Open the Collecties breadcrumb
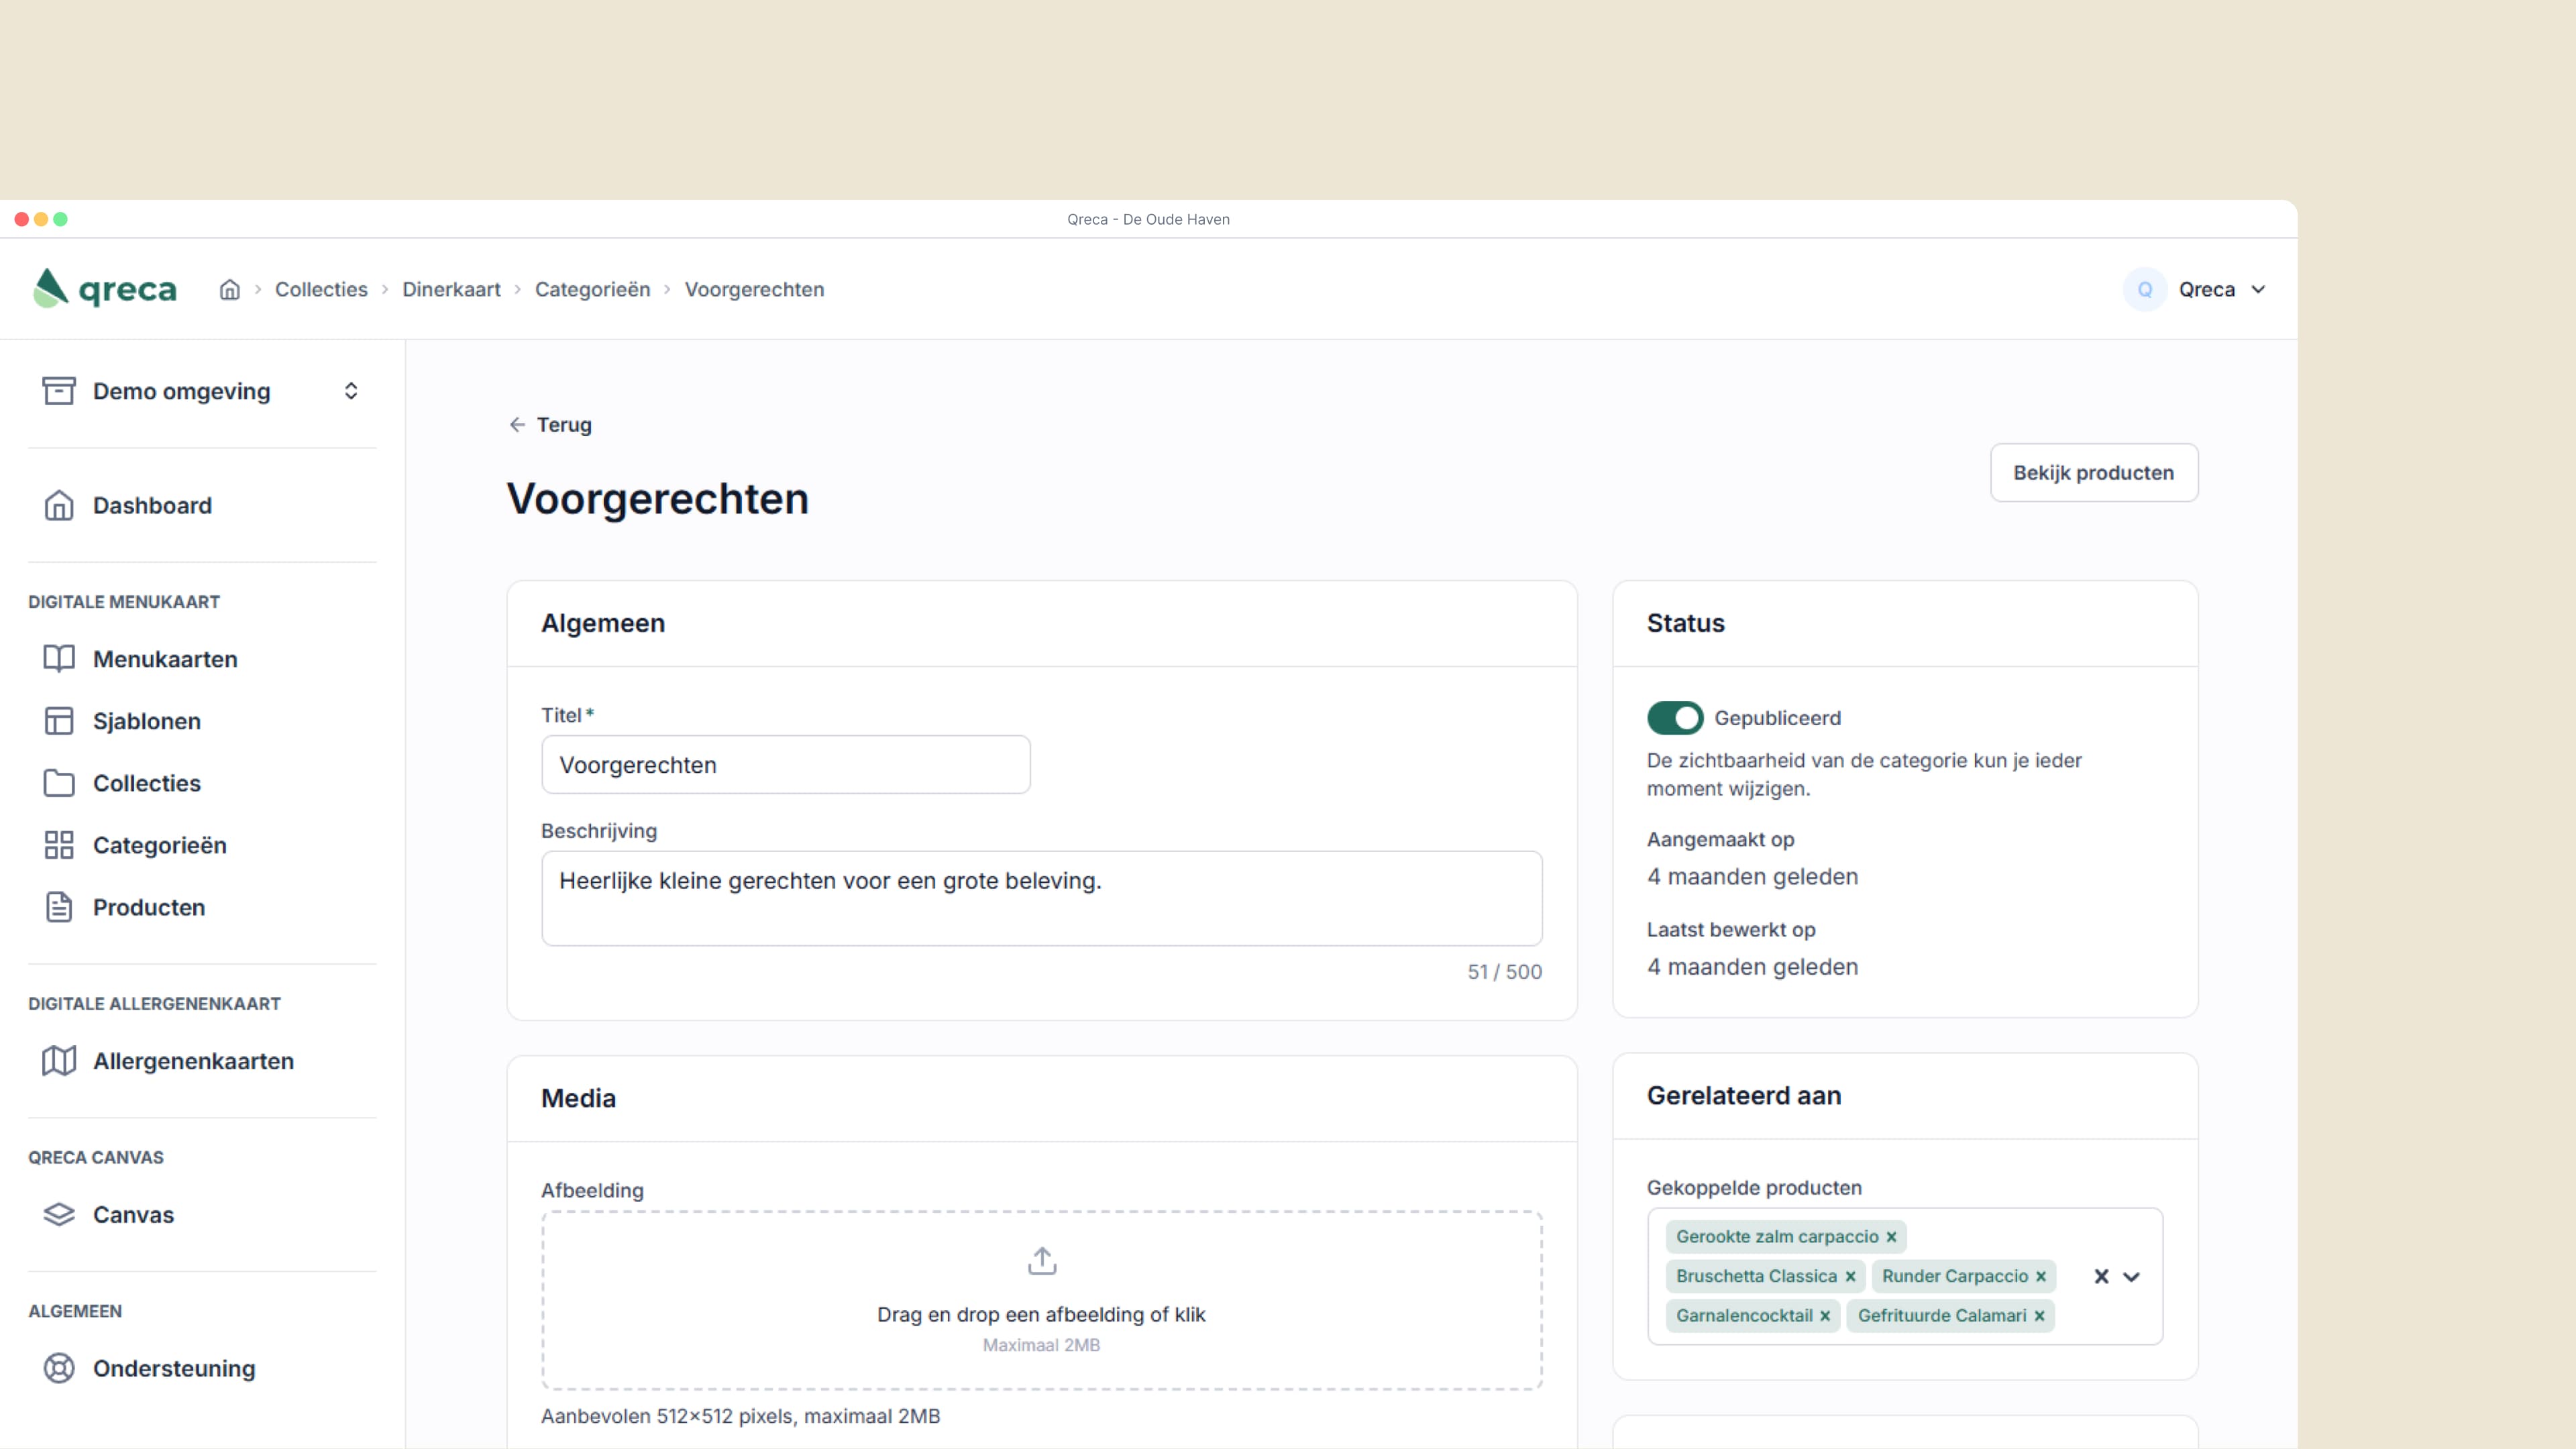This screenshot has height=1449, width=2576. click(321, 289)
